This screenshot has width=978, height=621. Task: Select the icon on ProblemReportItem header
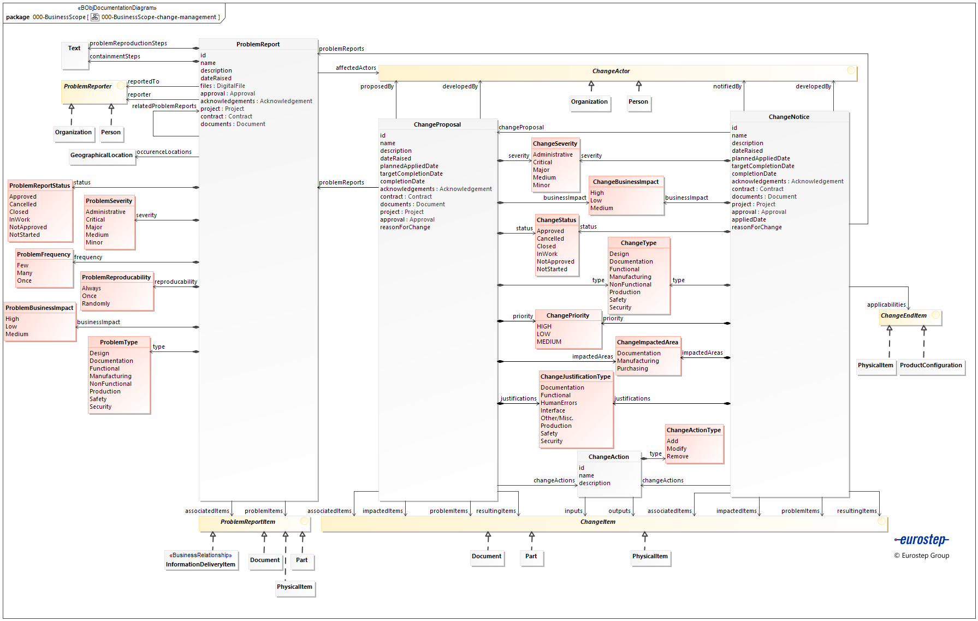coord(304,522)
